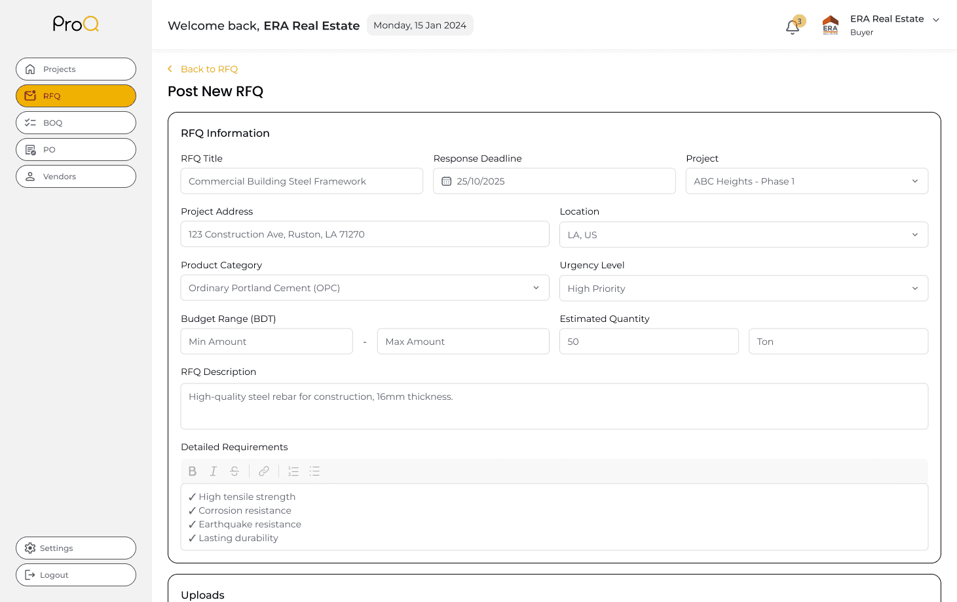Insert a numbered list
This screenshot has height=602, width=957.
[x=293, y=471]
